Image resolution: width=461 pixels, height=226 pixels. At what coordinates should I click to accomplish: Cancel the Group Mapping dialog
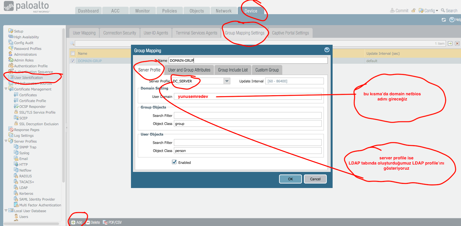pos(315,179)
